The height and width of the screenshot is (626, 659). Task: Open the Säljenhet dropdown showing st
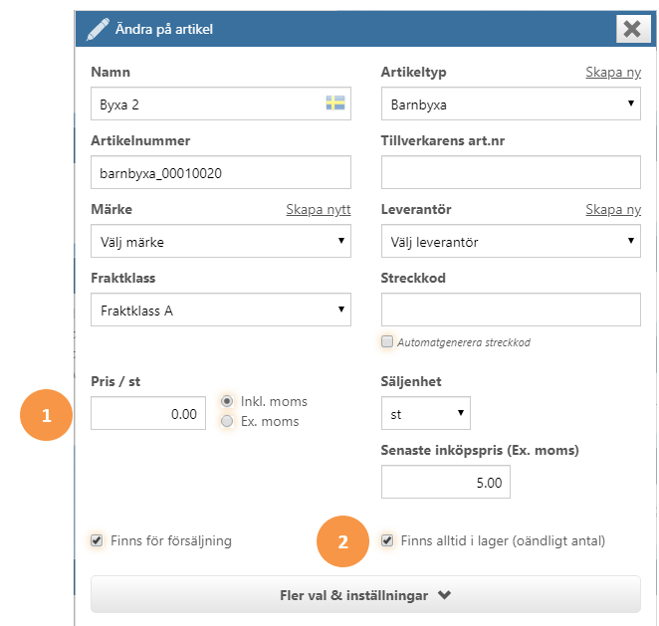coord(426,413)
